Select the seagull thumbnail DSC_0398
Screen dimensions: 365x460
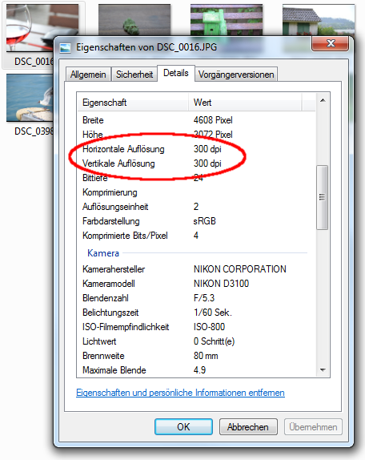pyautogui.click(x=30, y=98)
